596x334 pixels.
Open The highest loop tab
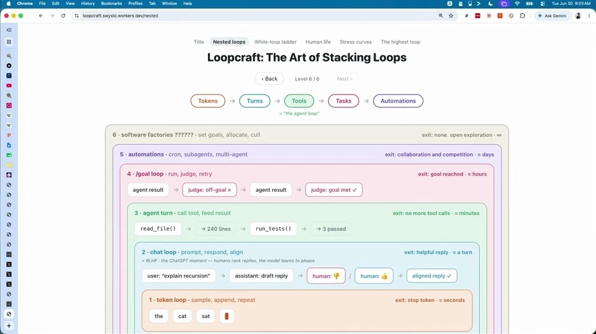(x=400, y=42)
